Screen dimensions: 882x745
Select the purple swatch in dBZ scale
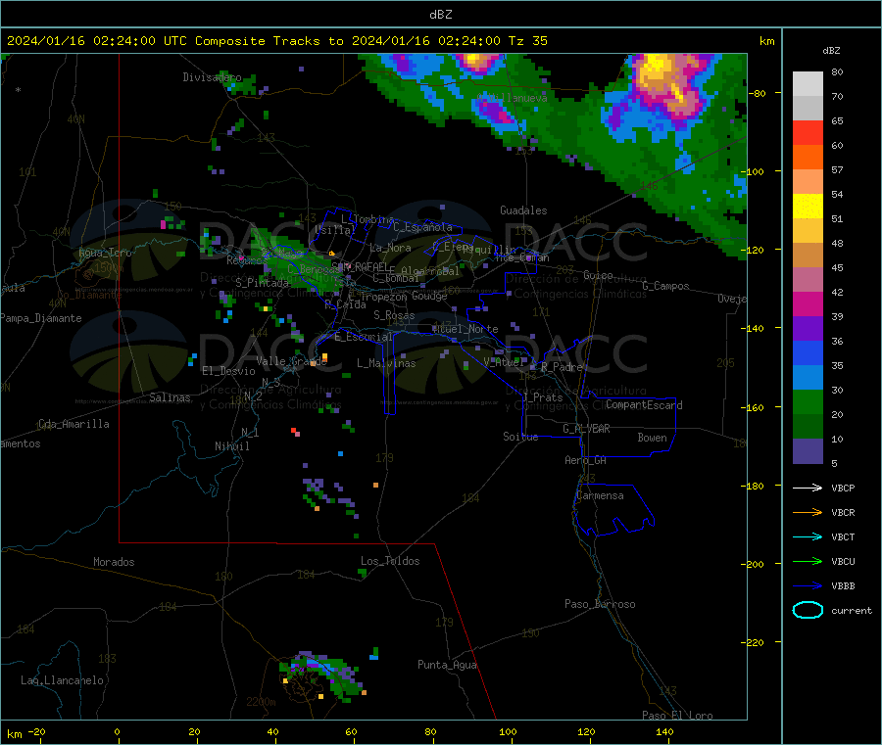coord(808,329)
